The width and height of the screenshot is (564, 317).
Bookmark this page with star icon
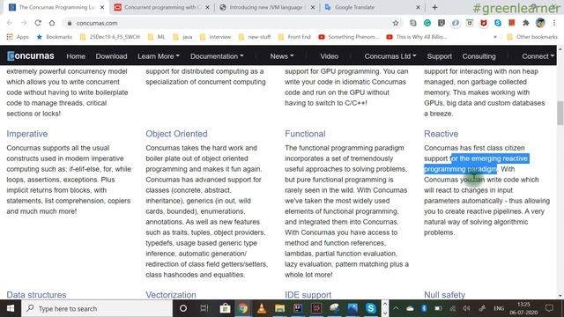[x=396, y=23]
